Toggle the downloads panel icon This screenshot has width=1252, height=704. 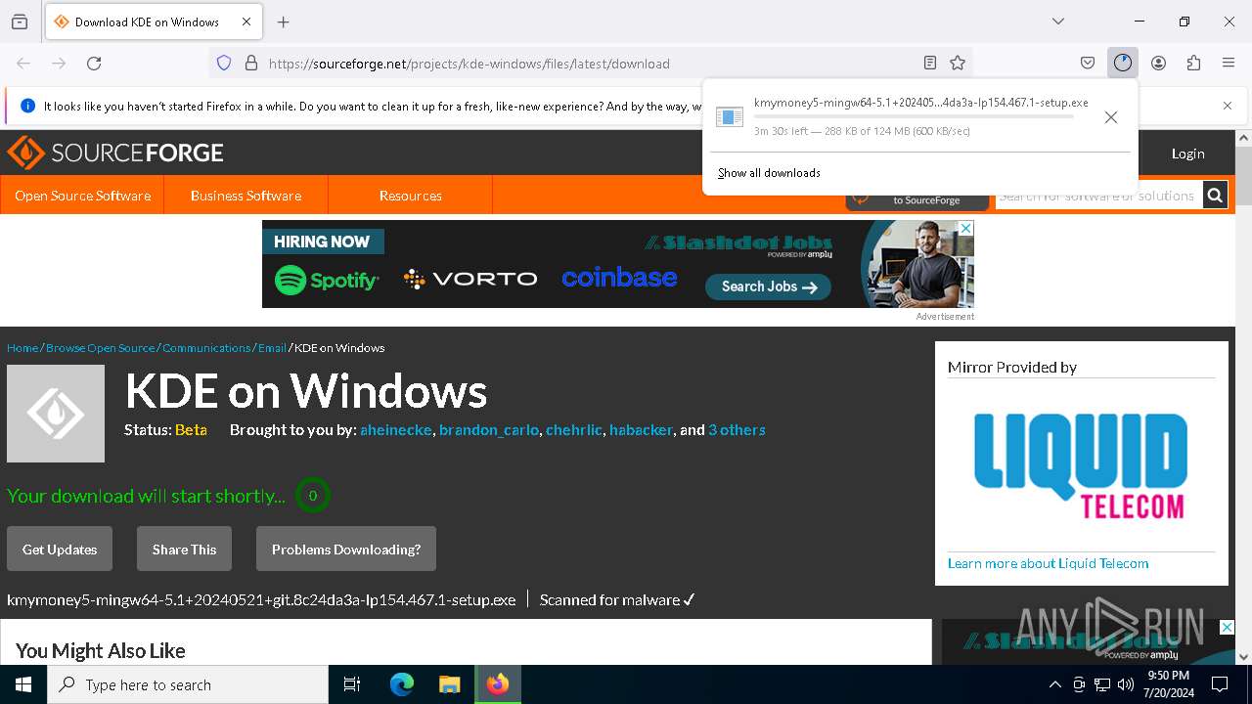1123,63
